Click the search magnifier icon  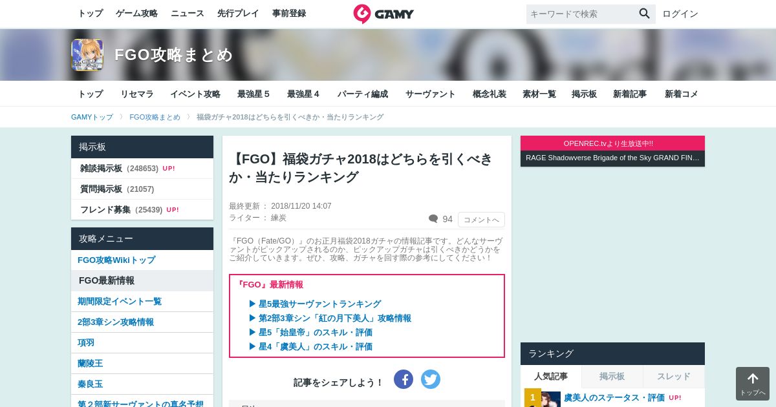[x=644, y=14]
